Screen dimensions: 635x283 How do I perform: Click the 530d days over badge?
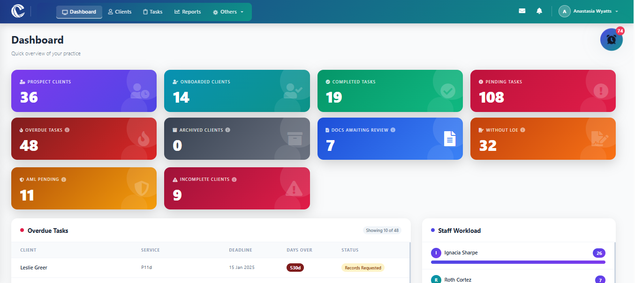tap(295, 268)
